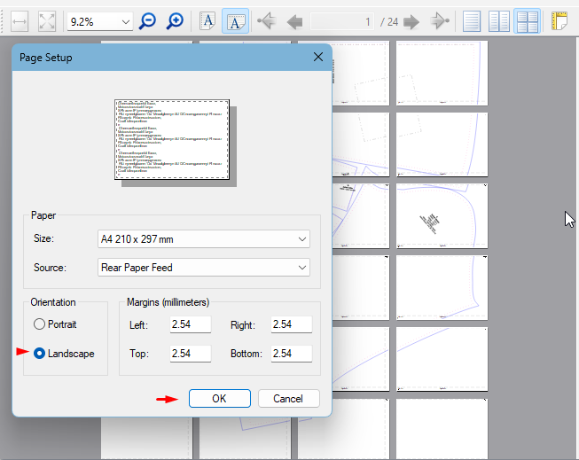Image resolution: width=579 pixels, height=460 pixels.
Task: Open the zoom percentage dropdown
Action: click(x=124, y=21)
